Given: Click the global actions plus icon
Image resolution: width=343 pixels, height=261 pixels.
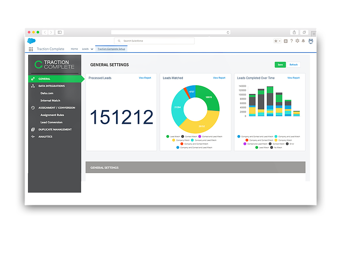Looking at the screenshot, I should [x=286, y=41].
